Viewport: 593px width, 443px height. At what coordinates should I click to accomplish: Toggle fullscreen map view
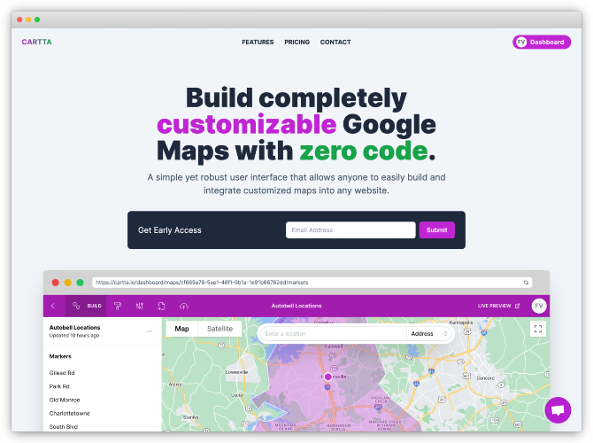point(538,329)
